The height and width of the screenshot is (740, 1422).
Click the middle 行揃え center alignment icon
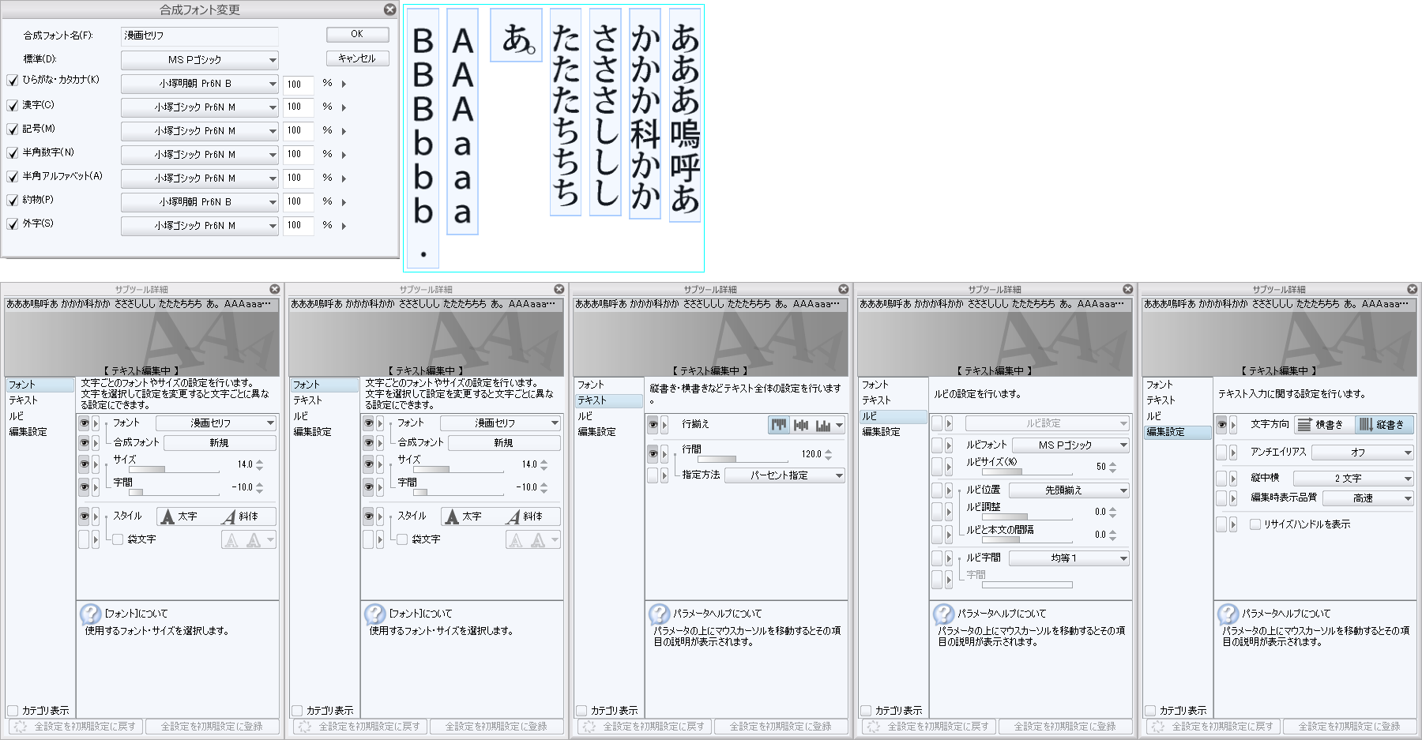tap(801, 425)
